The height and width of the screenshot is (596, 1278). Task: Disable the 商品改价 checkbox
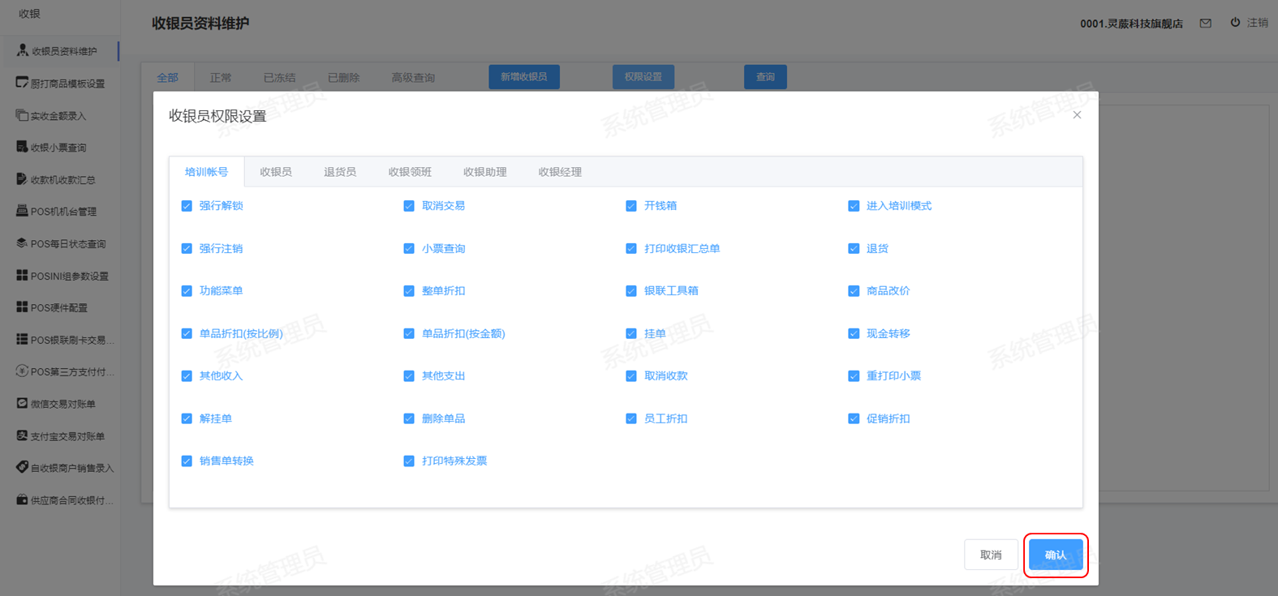(854, 291)
